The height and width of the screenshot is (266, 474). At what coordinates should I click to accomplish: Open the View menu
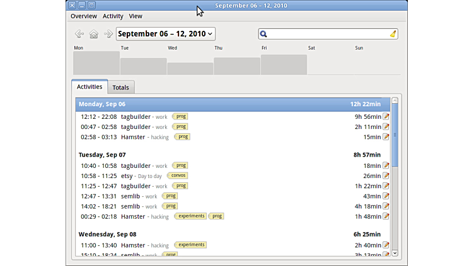click(x=136, y=16)
